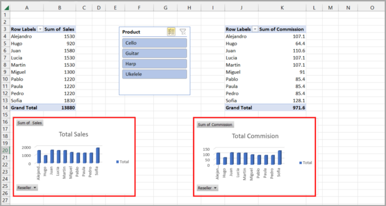Click Hugo's bar in Total Commision chart
This screenshot has width=386, height=206.
pyautogui.click(x=225, y=161)
